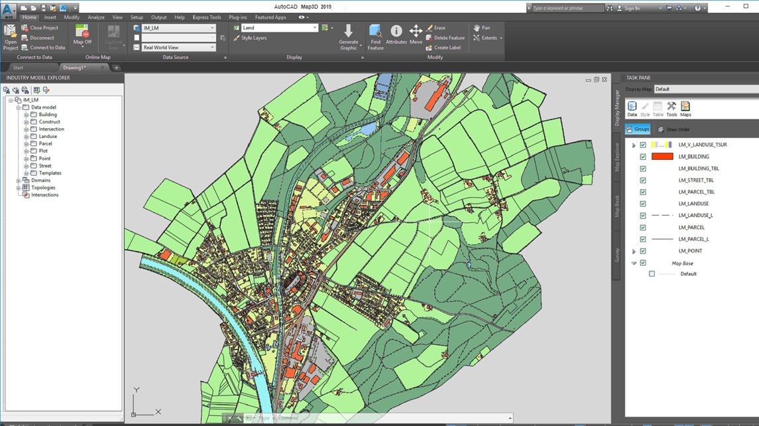Screen dimensions: 759x426
Task: Open the IM_LM data source dropdown
Action: click(x=212, y=28)
